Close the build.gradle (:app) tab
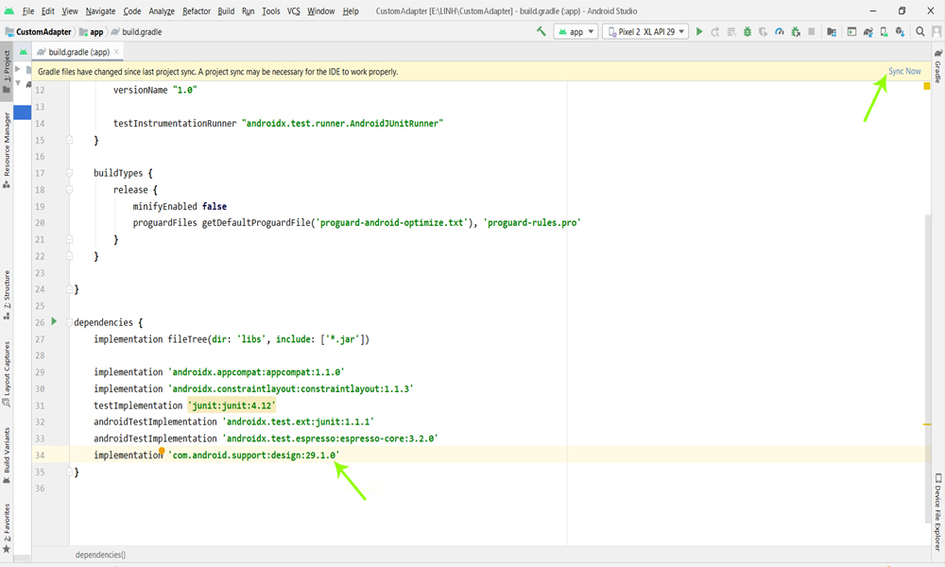The width and height of the screenshot is (945, 567). pos(116,52)
